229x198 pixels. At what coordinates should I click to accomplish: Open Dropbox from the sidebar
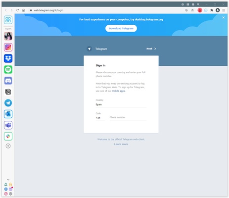pyautogui.click(x=8, y=58)
